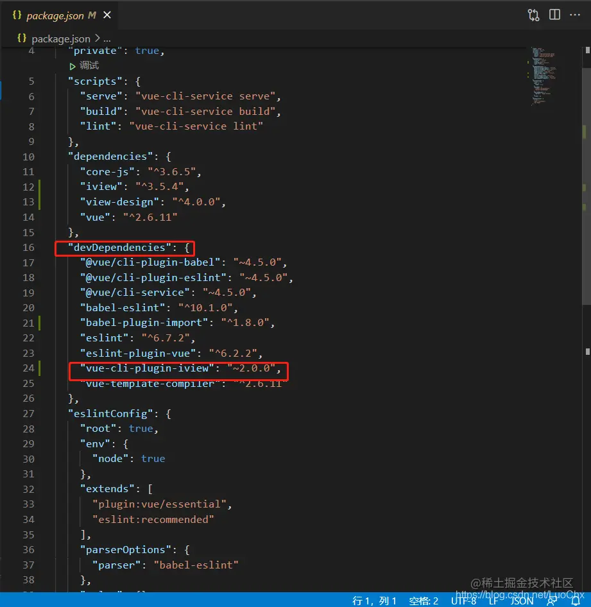Open notifications bell in status bar

pyautogui.click(x=576, y=601)
